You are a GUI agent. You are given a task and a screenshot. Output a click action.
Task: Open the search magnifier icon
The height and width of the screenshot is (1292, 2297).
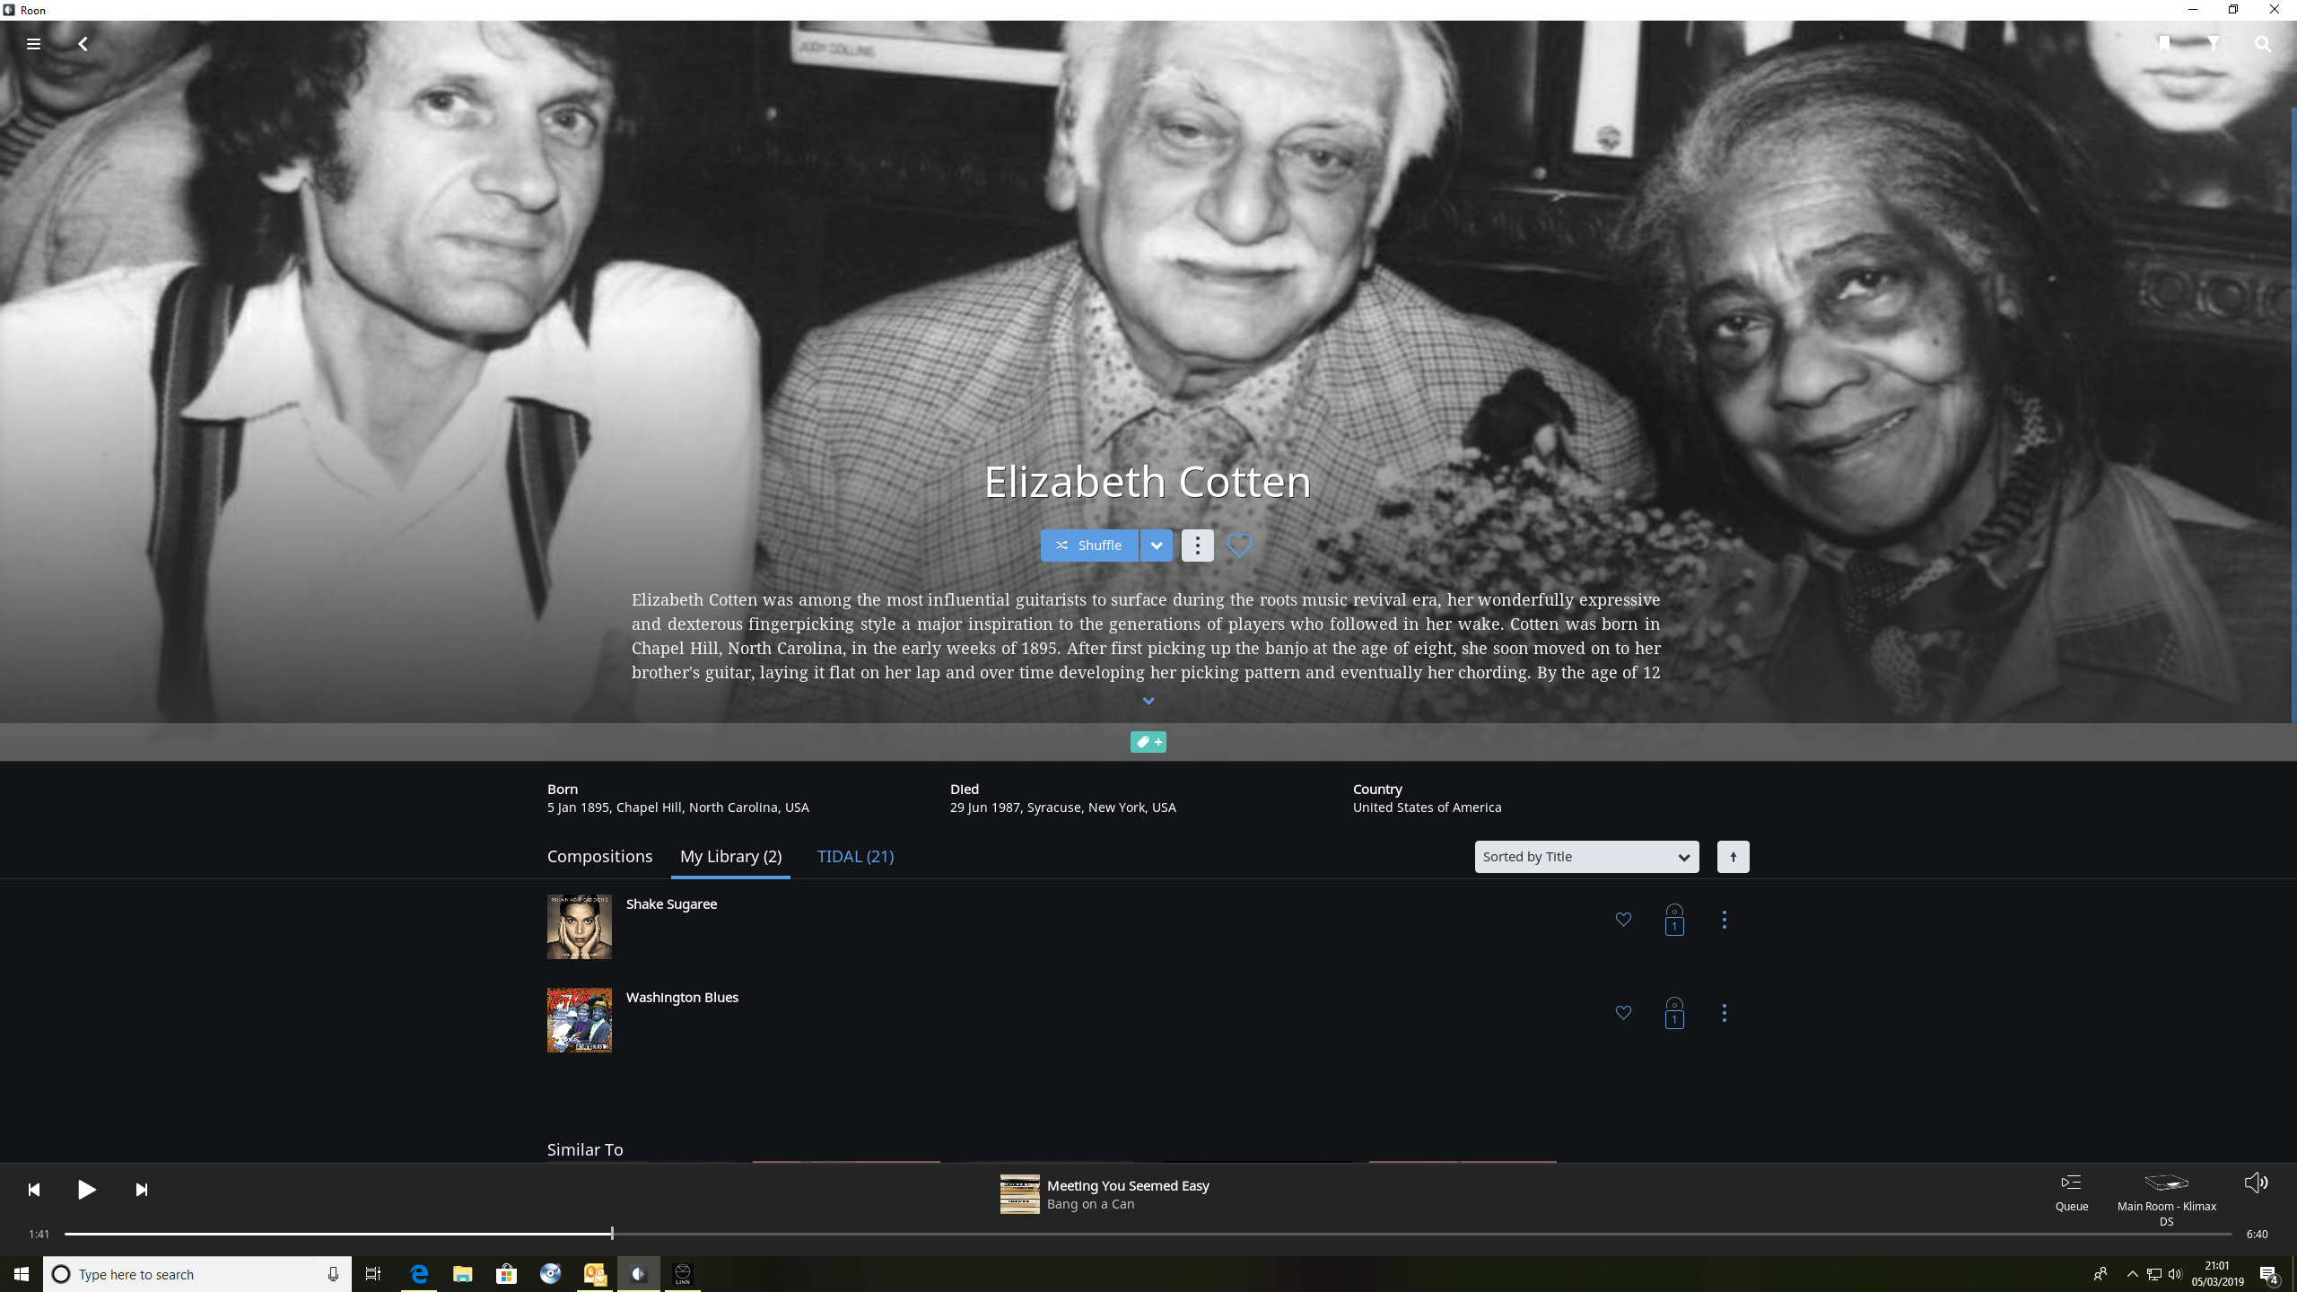[2262, 43]
